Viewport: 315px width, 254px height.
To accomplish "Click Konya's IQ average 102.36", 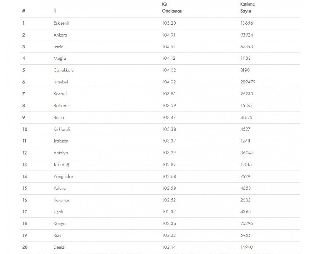I will coord(169,223).
